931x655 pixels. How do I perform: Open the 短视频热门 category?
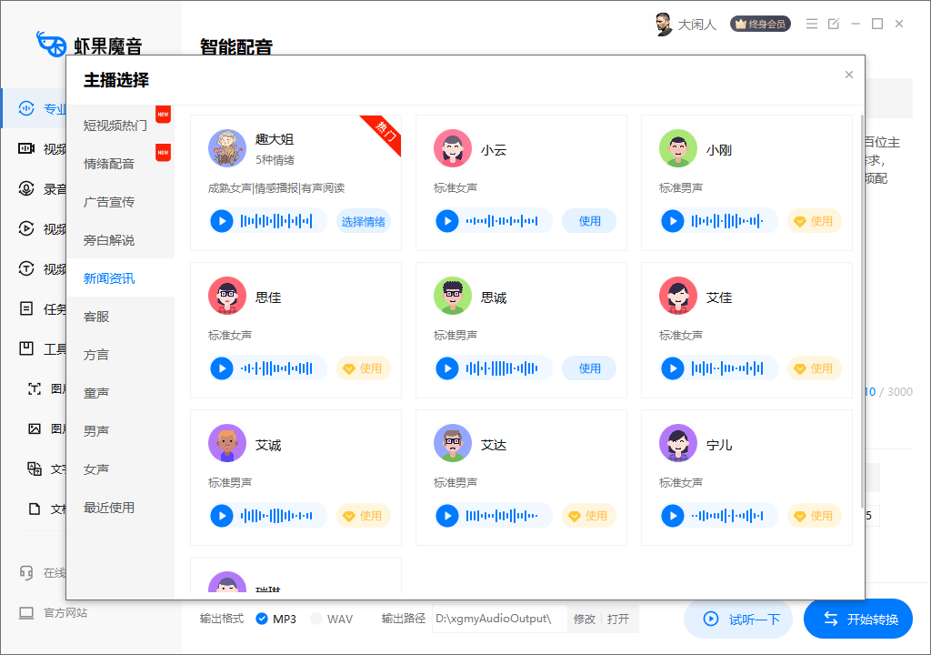pos(121,126)
